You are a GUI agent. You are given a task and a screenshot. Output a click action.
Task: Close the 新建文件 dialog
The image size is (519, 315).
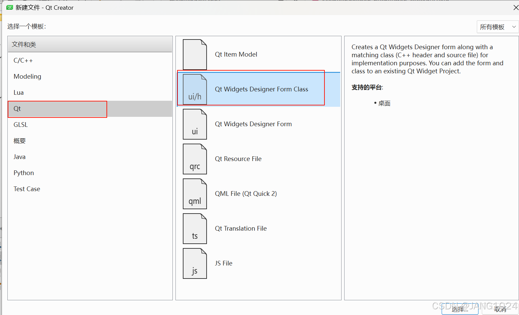[x=516, y=7]
